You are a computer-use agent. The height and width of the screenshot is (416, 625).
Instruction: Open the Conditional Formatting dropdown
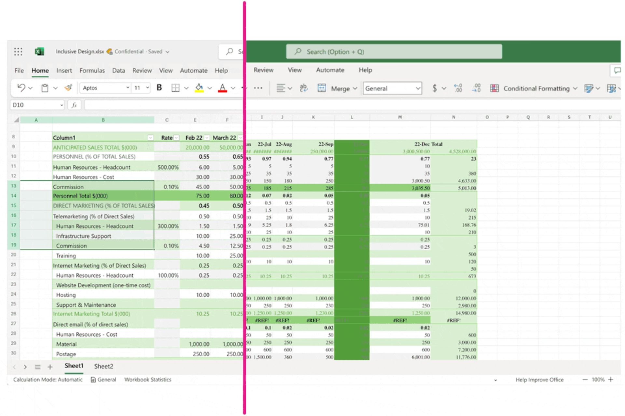pos(575,88)
